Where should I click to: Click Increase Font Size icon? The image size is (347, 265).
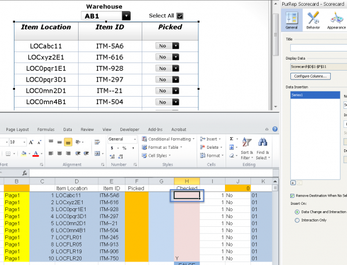31,142
